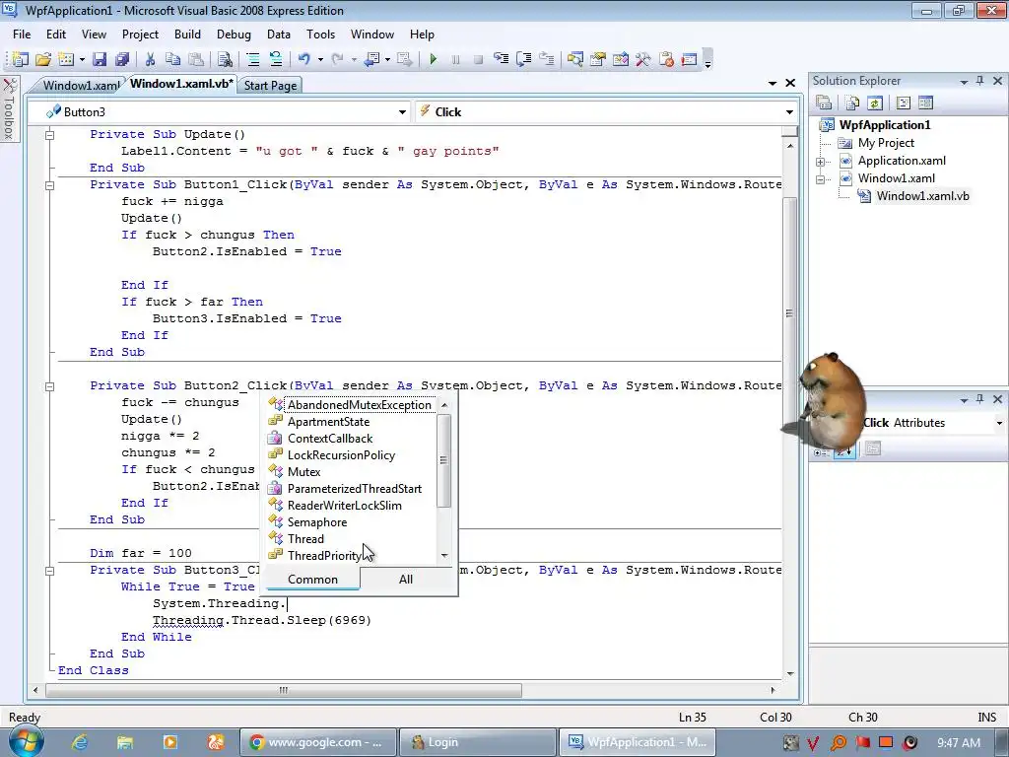Click the Save single-floppy toolbar icon
This screenshot has height=757, width=1009.
100,59
